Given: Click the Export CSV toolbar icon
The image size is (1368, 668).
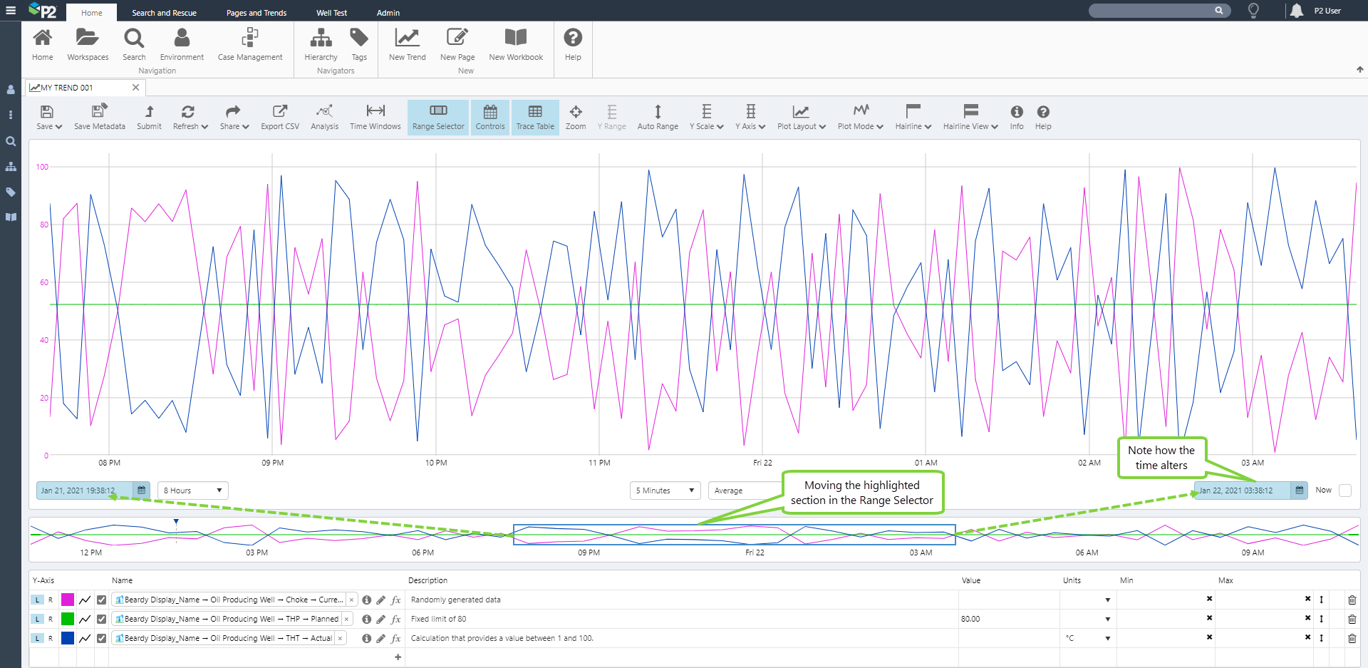Looking at the screenshot, I should click(279, 117).
